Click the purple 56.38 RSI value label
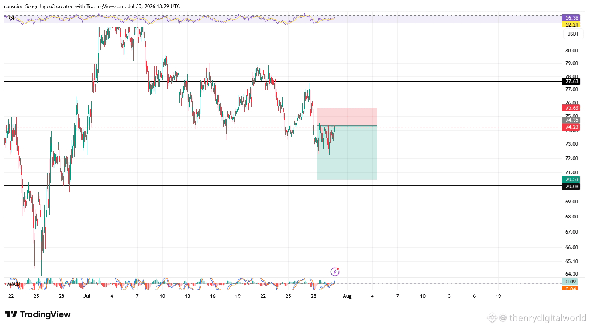Image resolution: width=589 pixels, height=327 pixels. 572,18
